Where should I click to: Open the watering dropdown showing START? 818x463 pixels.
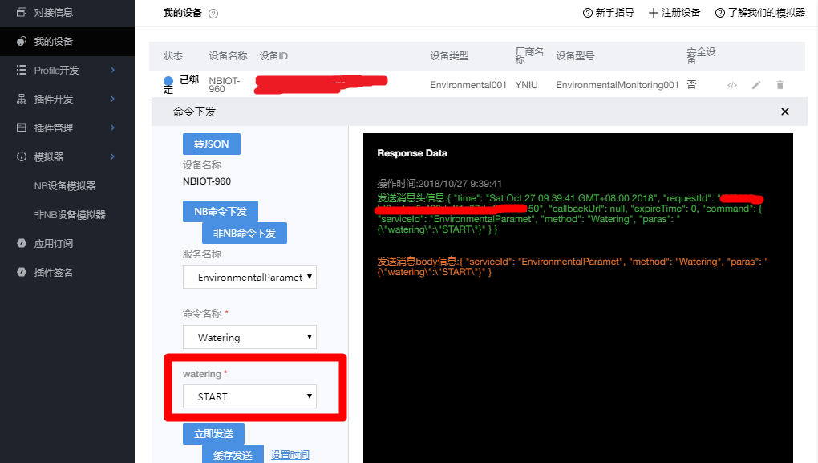[249, 396]
